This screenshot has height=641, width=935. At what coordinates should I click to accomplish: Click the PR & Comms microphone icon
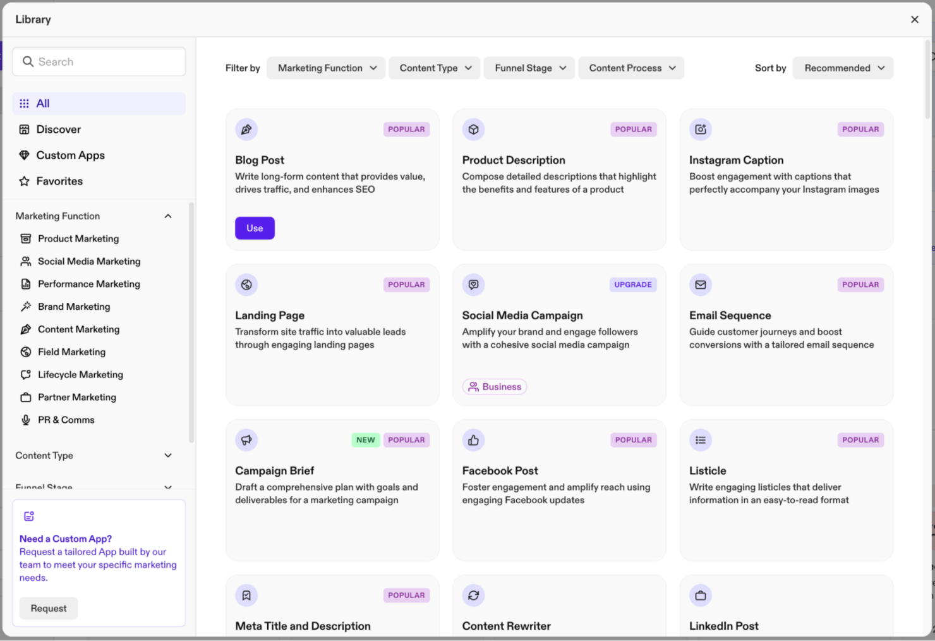25,419
